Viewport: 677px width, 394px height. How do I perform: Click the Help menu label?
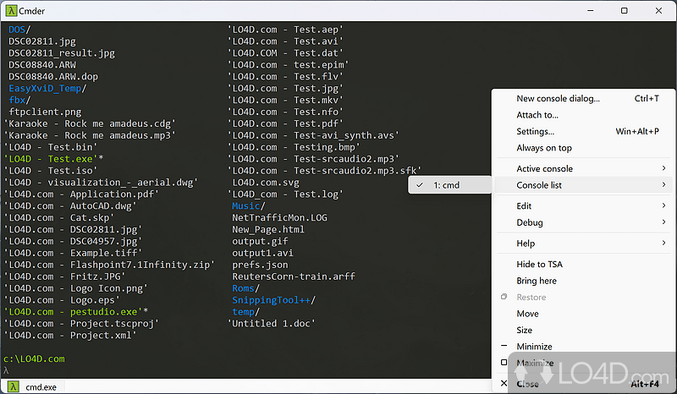pyautogui.click(x=526, y=244)
